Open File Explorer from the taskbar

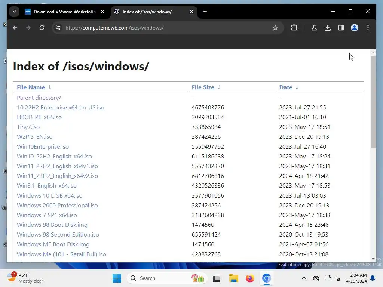pyautogui.click(x=233, y=278)
